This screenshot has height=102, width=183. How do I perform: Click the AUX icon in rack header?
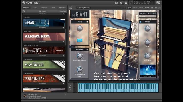tap(156, 8)
